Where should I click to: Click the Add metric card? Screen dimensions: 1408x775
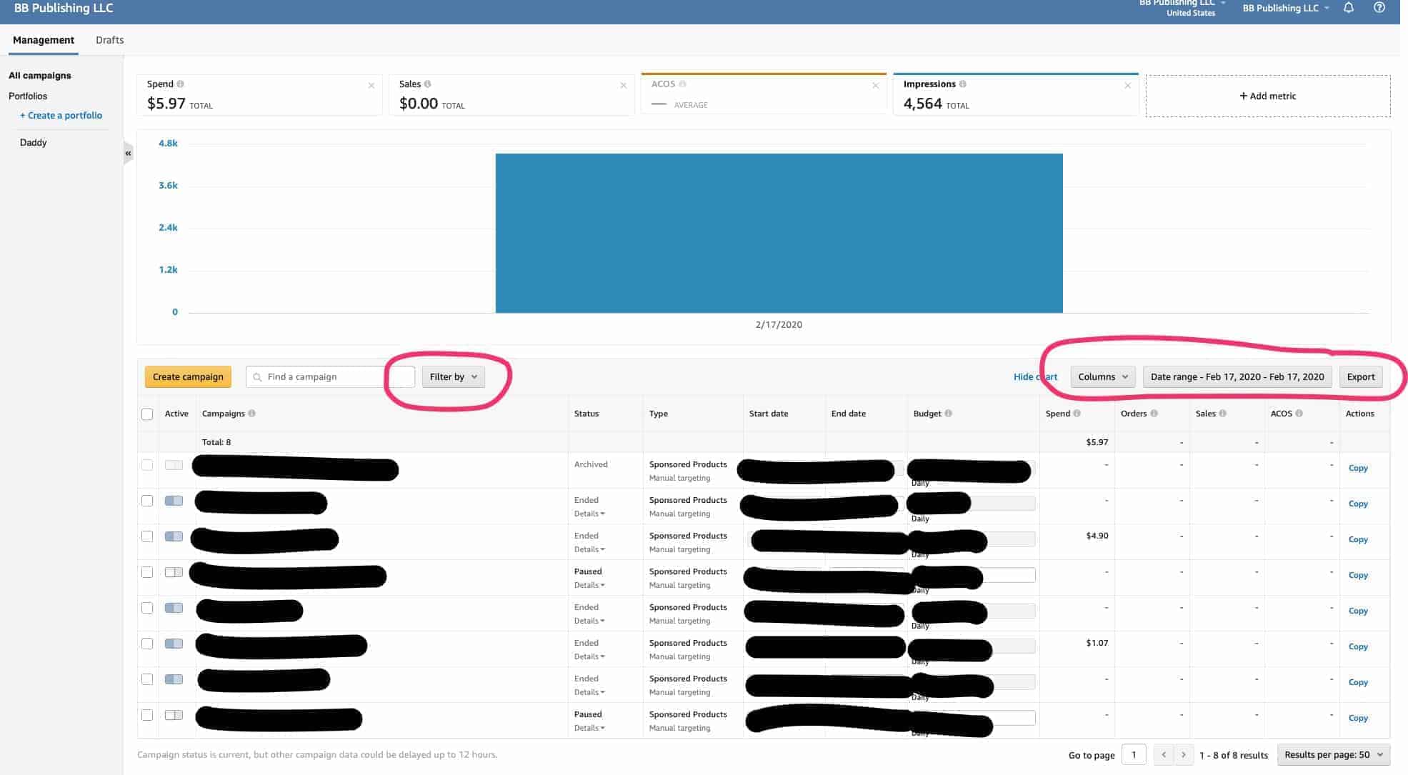click(1268, 96)
